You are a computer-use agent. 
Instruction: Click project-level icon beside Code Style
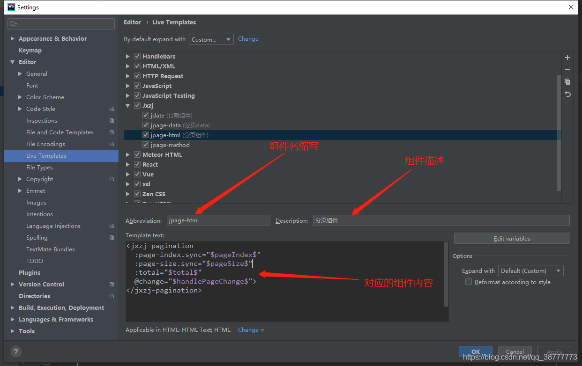[112, 109]
